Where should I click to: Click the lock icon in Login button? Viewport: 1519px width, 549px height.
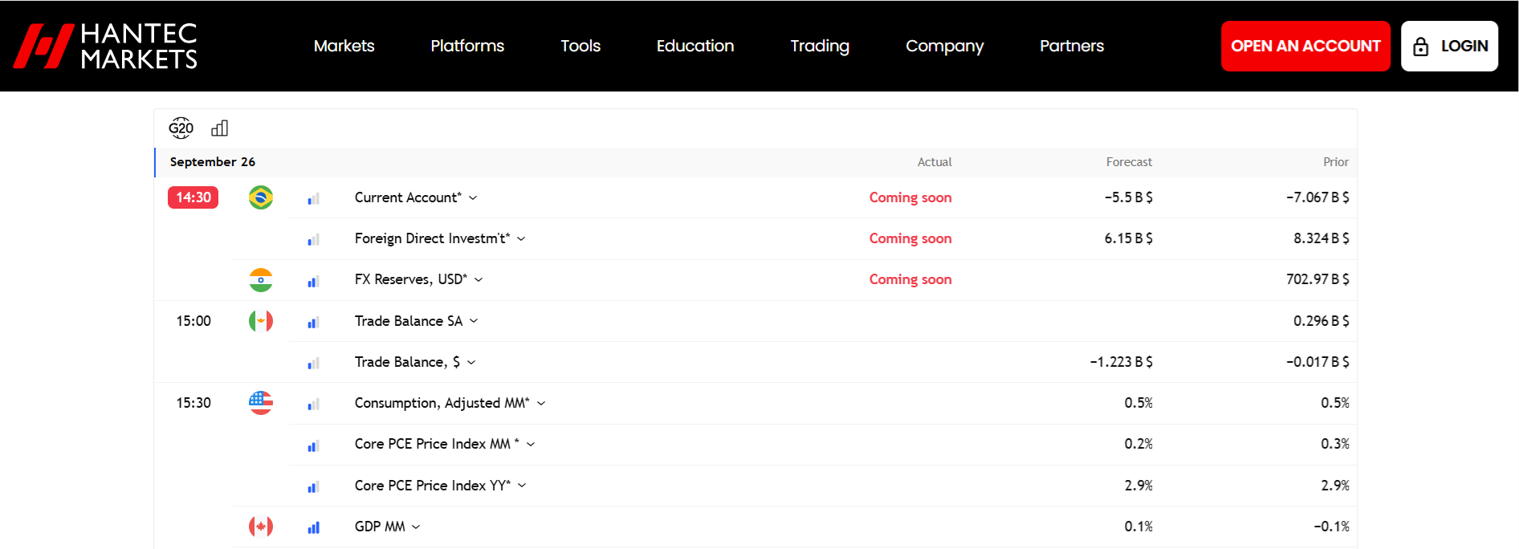1421,46
